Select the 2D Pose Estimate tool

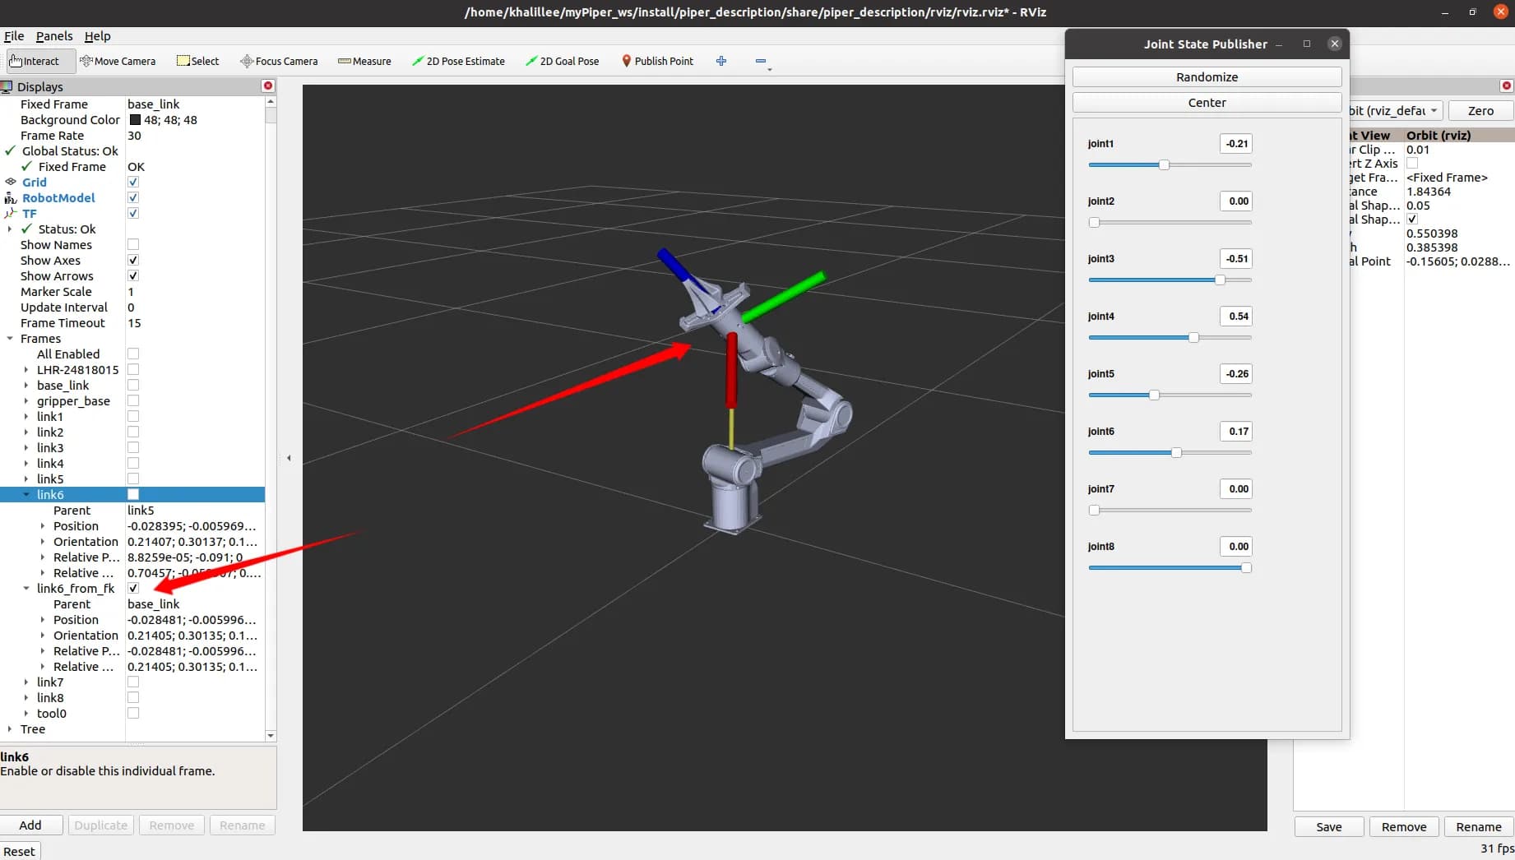459,60
